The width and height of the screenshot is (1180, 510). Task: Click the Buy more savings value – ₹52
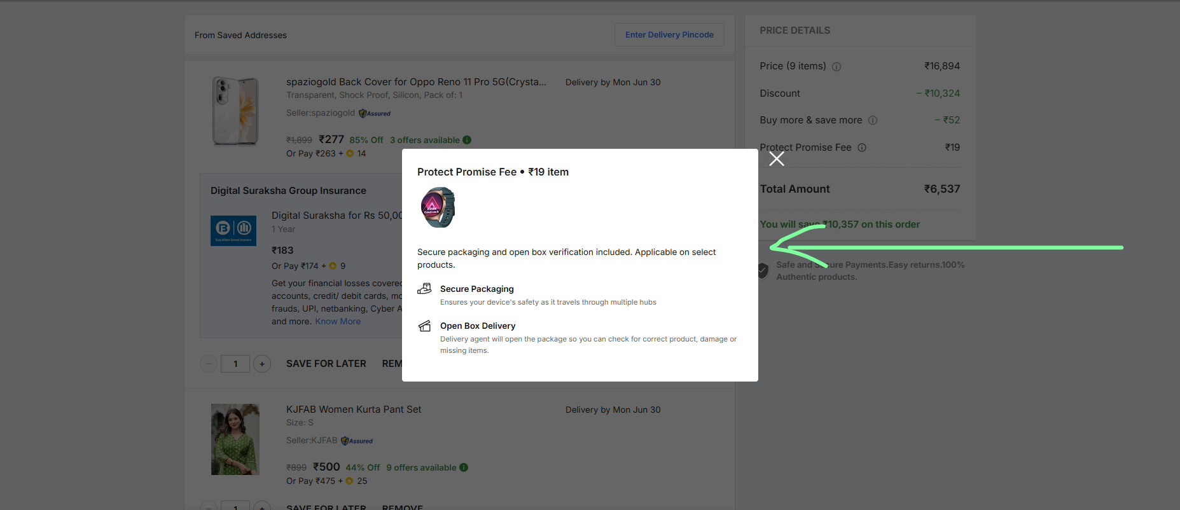(x=947, y=120)
